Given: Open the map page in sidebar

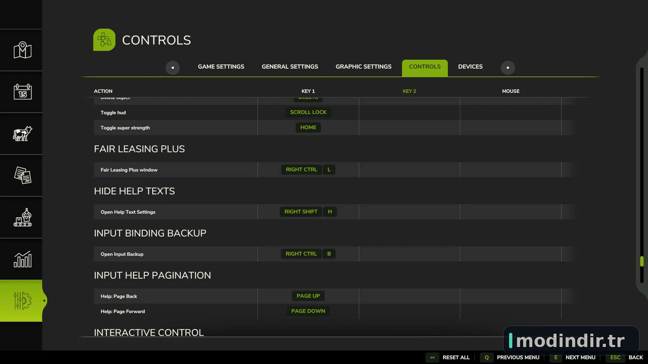Looking at the screenshot, I should click(x=22, y=50).
